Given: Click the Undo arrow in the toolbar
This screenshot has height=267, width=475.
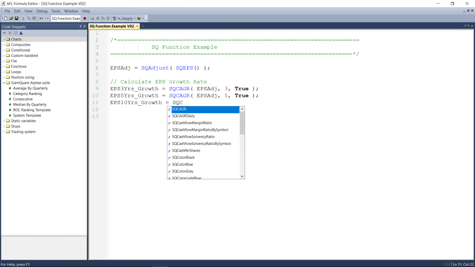Looking at the screenshot, I should coord(41,19).
